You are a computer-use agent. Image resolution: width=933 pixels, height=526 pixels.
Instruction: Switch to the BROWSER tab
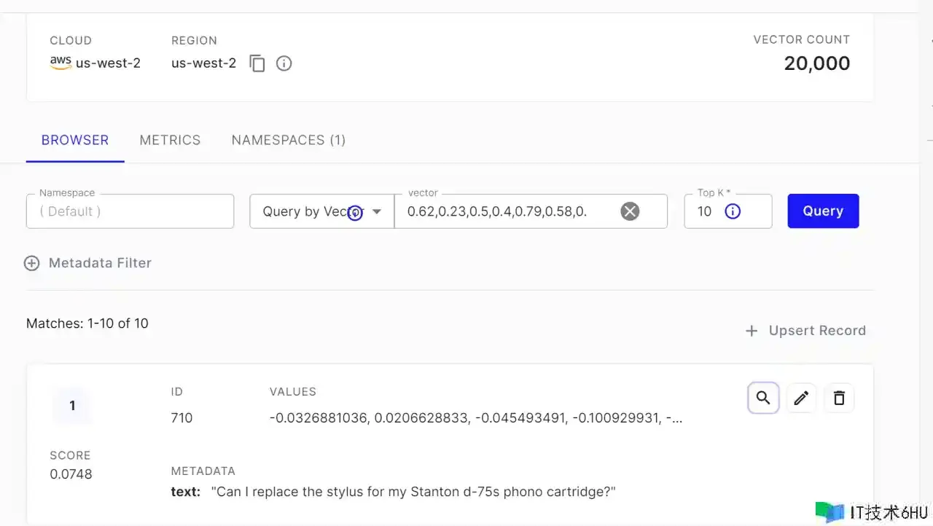tap(75, 140)
